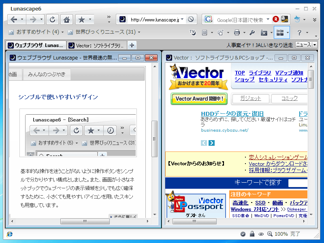Select the みんなのつぶやき page tab
Screen dimensions: 324x243
(x=47, y=74)
